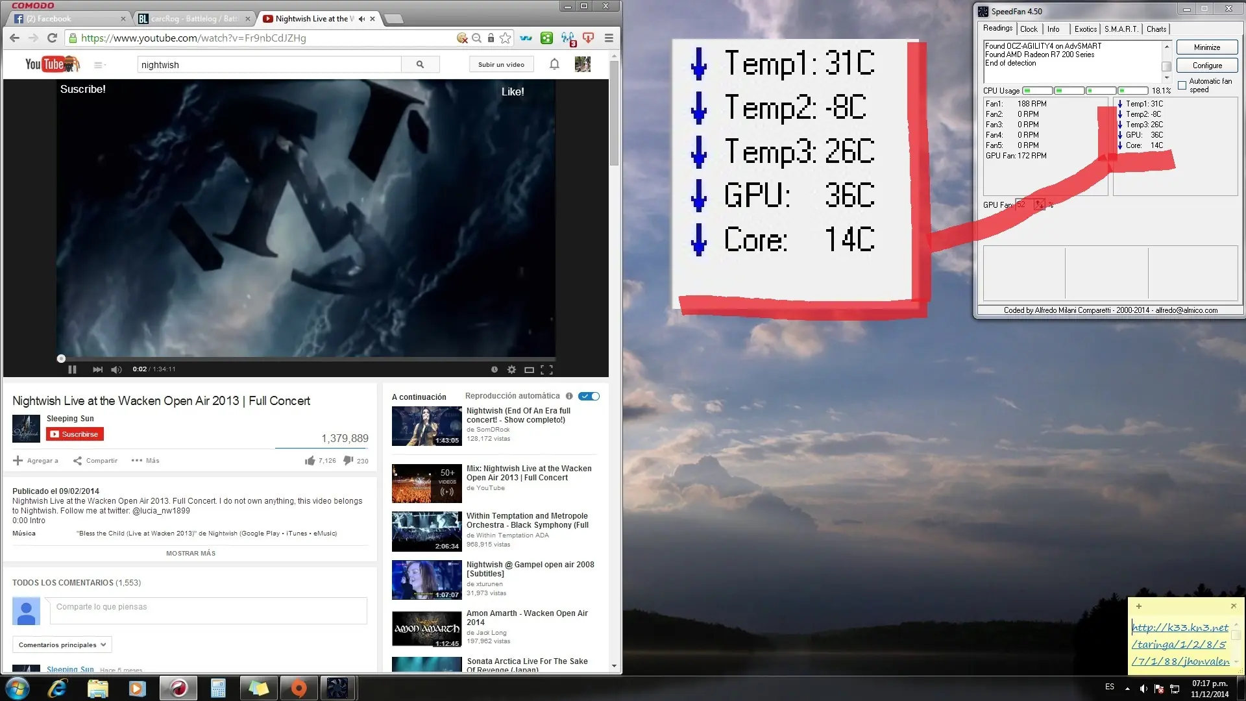Click the Watch Later clock icon in player

(x=495, y=369)
